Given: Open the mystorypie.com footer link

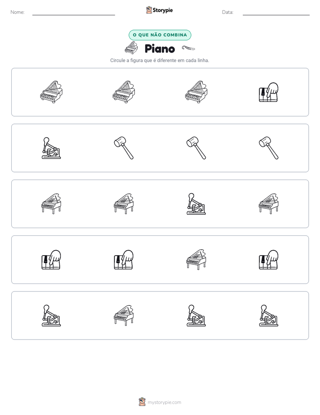Looking at the screenshot, I should pos(160,402).
